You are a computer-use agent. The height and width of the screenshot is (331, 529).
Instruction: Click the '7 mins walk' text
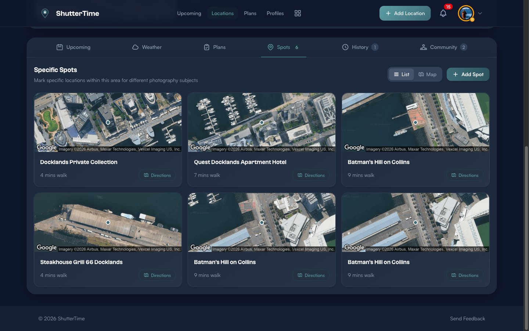pos(207,175)
